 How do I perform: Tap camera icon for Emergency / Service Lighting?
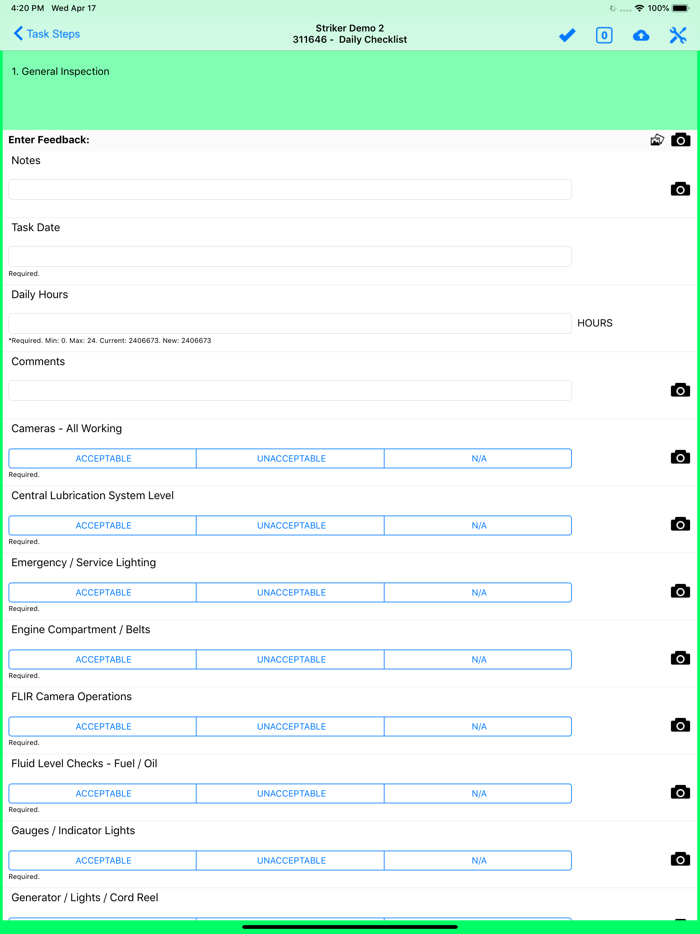tap(680, 591)
